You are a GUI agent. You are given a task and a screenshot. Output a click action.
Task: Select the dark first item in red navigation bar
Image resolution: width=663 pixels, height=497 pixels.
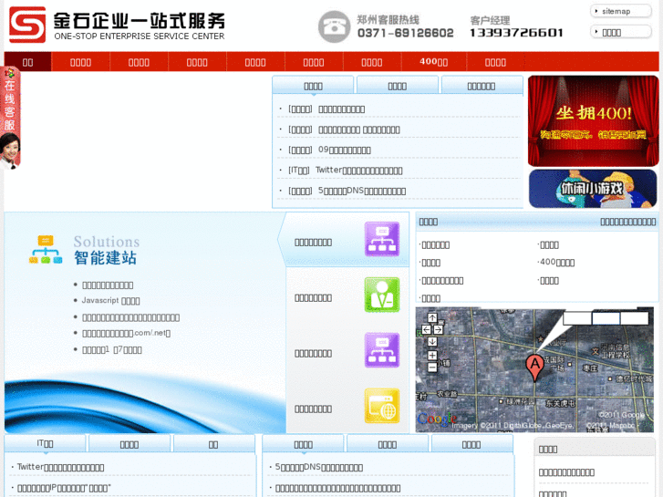click(x=28, y=62)
